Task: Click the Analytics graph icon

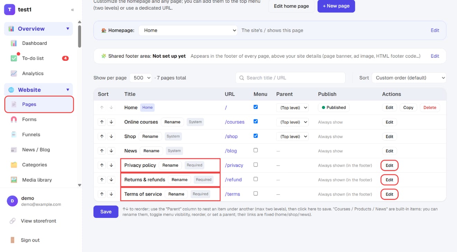Action: (14, 73)
